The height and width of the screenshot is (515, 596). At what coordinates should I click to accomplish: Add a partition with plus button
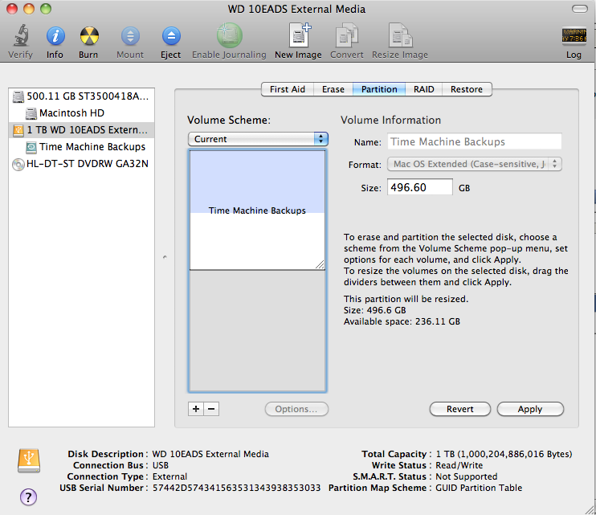point(196,409)
